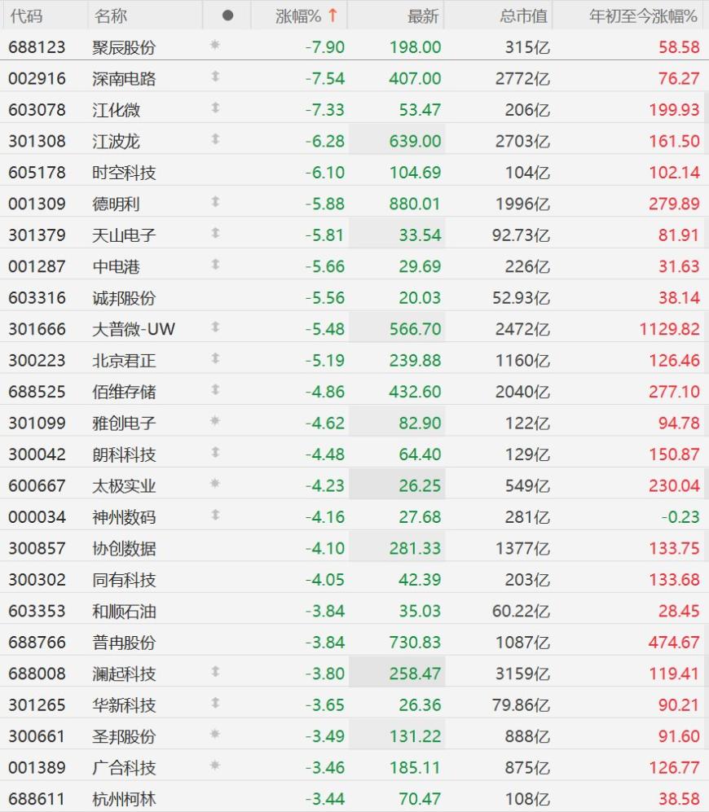Click latest price 432.60
Screen dimensions: 709x812
point(415,392)
